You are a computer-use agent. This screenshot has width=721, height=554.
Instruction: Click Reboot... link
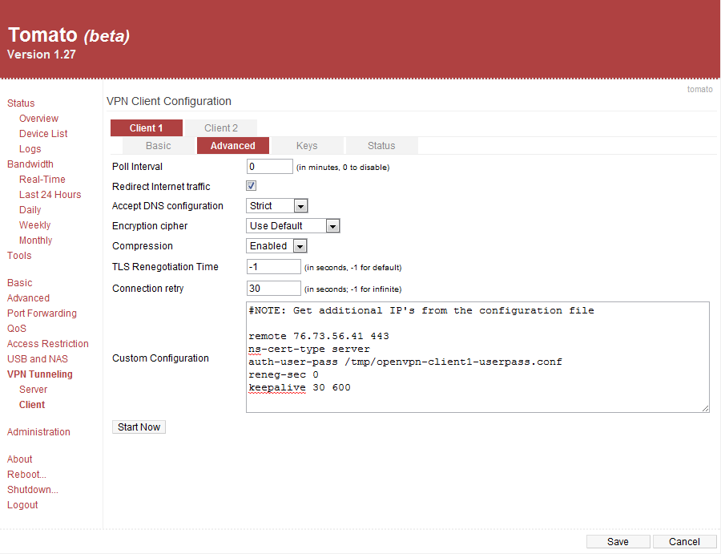pyautogui.click(x=26, y=475)
